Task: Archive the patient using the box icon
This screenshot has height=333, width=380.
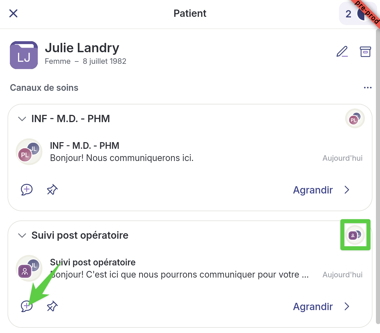Action: coord(365,52)
